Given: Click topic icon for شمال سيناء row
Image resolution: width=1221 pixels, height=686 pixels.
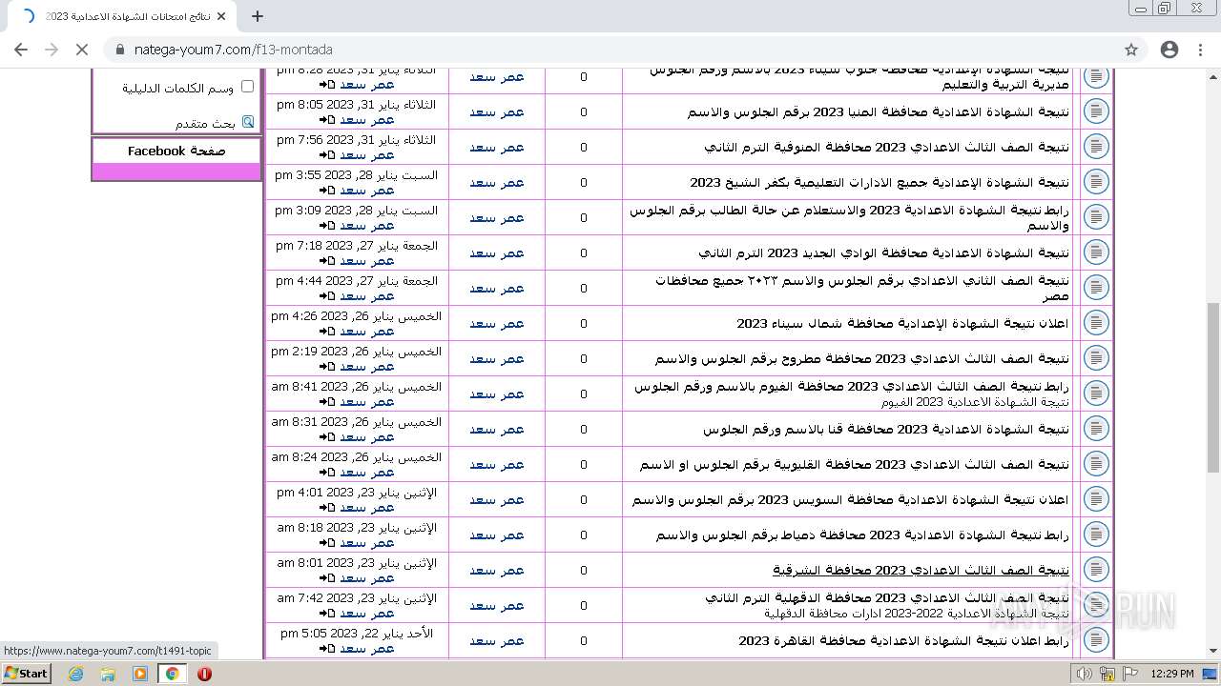Looking at the screenshot, I should click(x=1096, y=323).
